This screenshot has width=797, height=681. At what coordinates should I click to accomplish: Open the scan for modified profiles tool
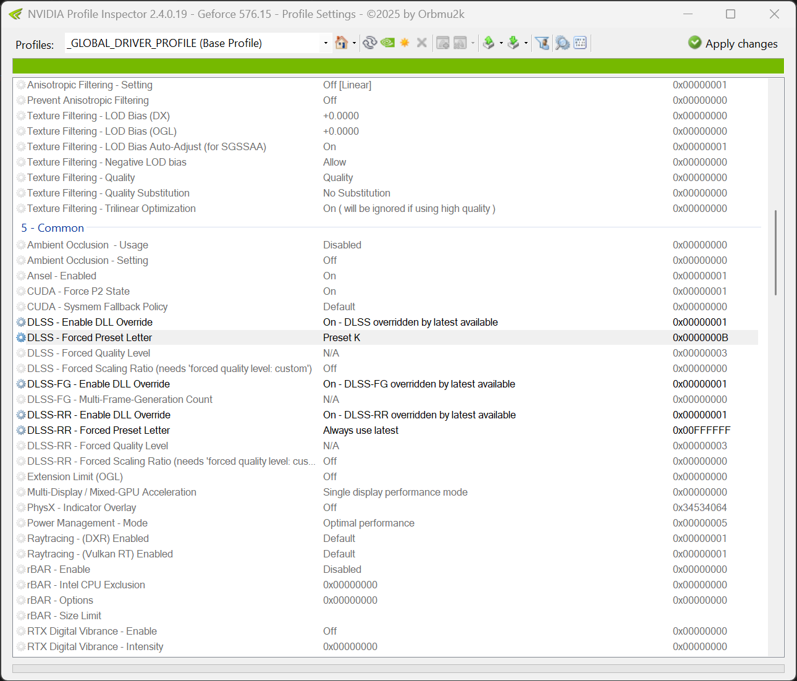click(x=562, y=43)
